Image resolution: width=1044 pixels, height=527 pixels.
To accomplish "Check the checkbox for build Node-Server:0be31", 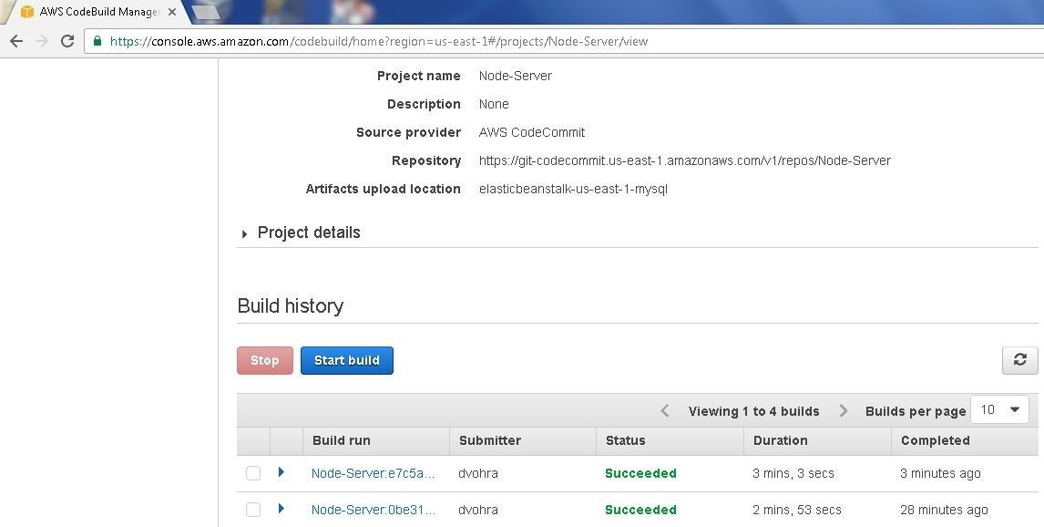I will 253,510.
